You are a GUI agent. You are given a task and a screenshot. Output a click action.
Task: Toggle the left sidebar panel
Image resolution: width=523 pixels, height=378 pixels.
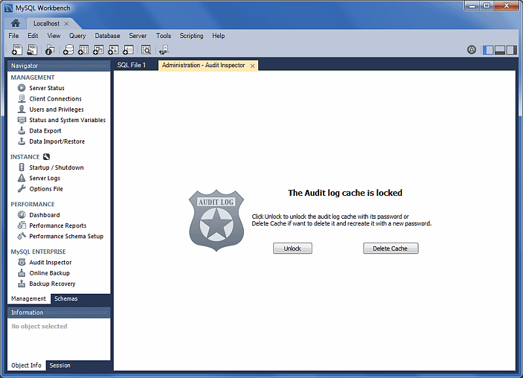point(488,50)
